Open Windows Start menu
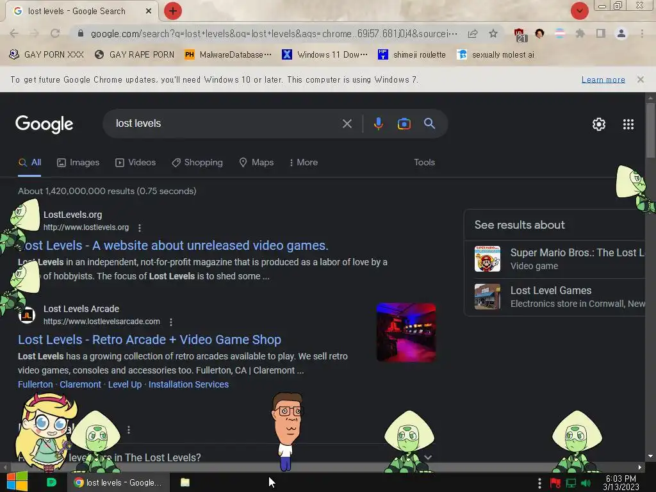 (x=17, y=482)
